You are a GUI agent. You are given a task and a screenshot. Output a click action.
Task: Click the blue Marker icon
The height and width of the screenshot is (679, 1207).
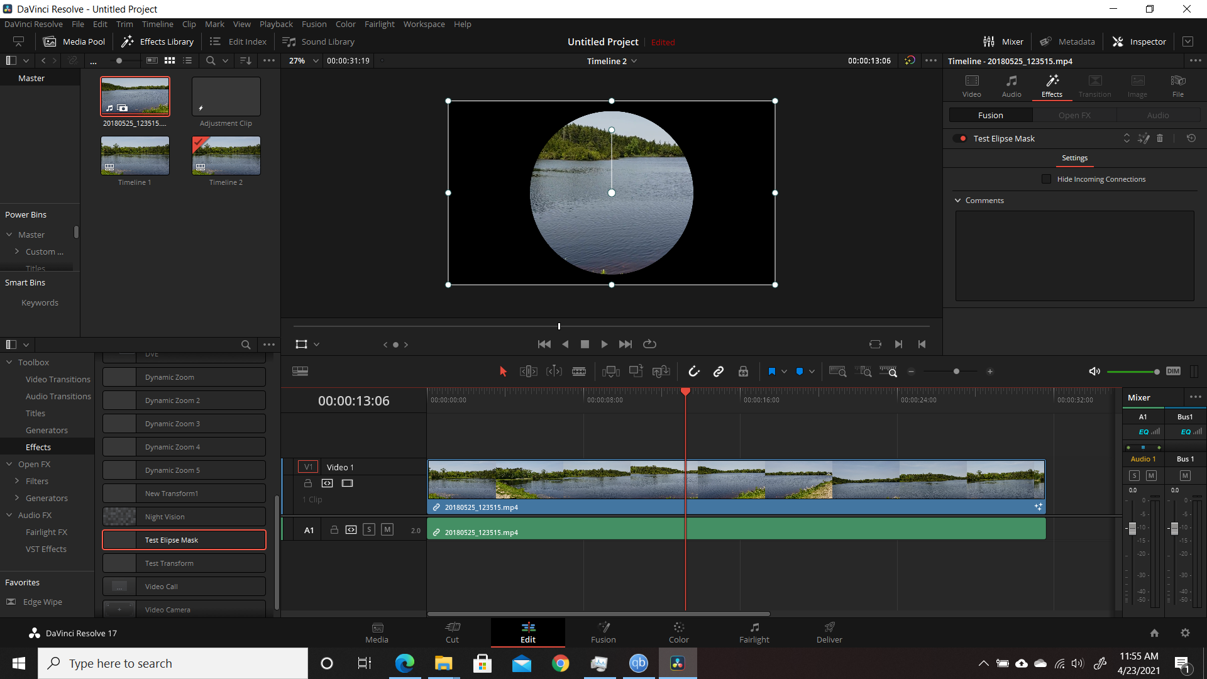800,372
